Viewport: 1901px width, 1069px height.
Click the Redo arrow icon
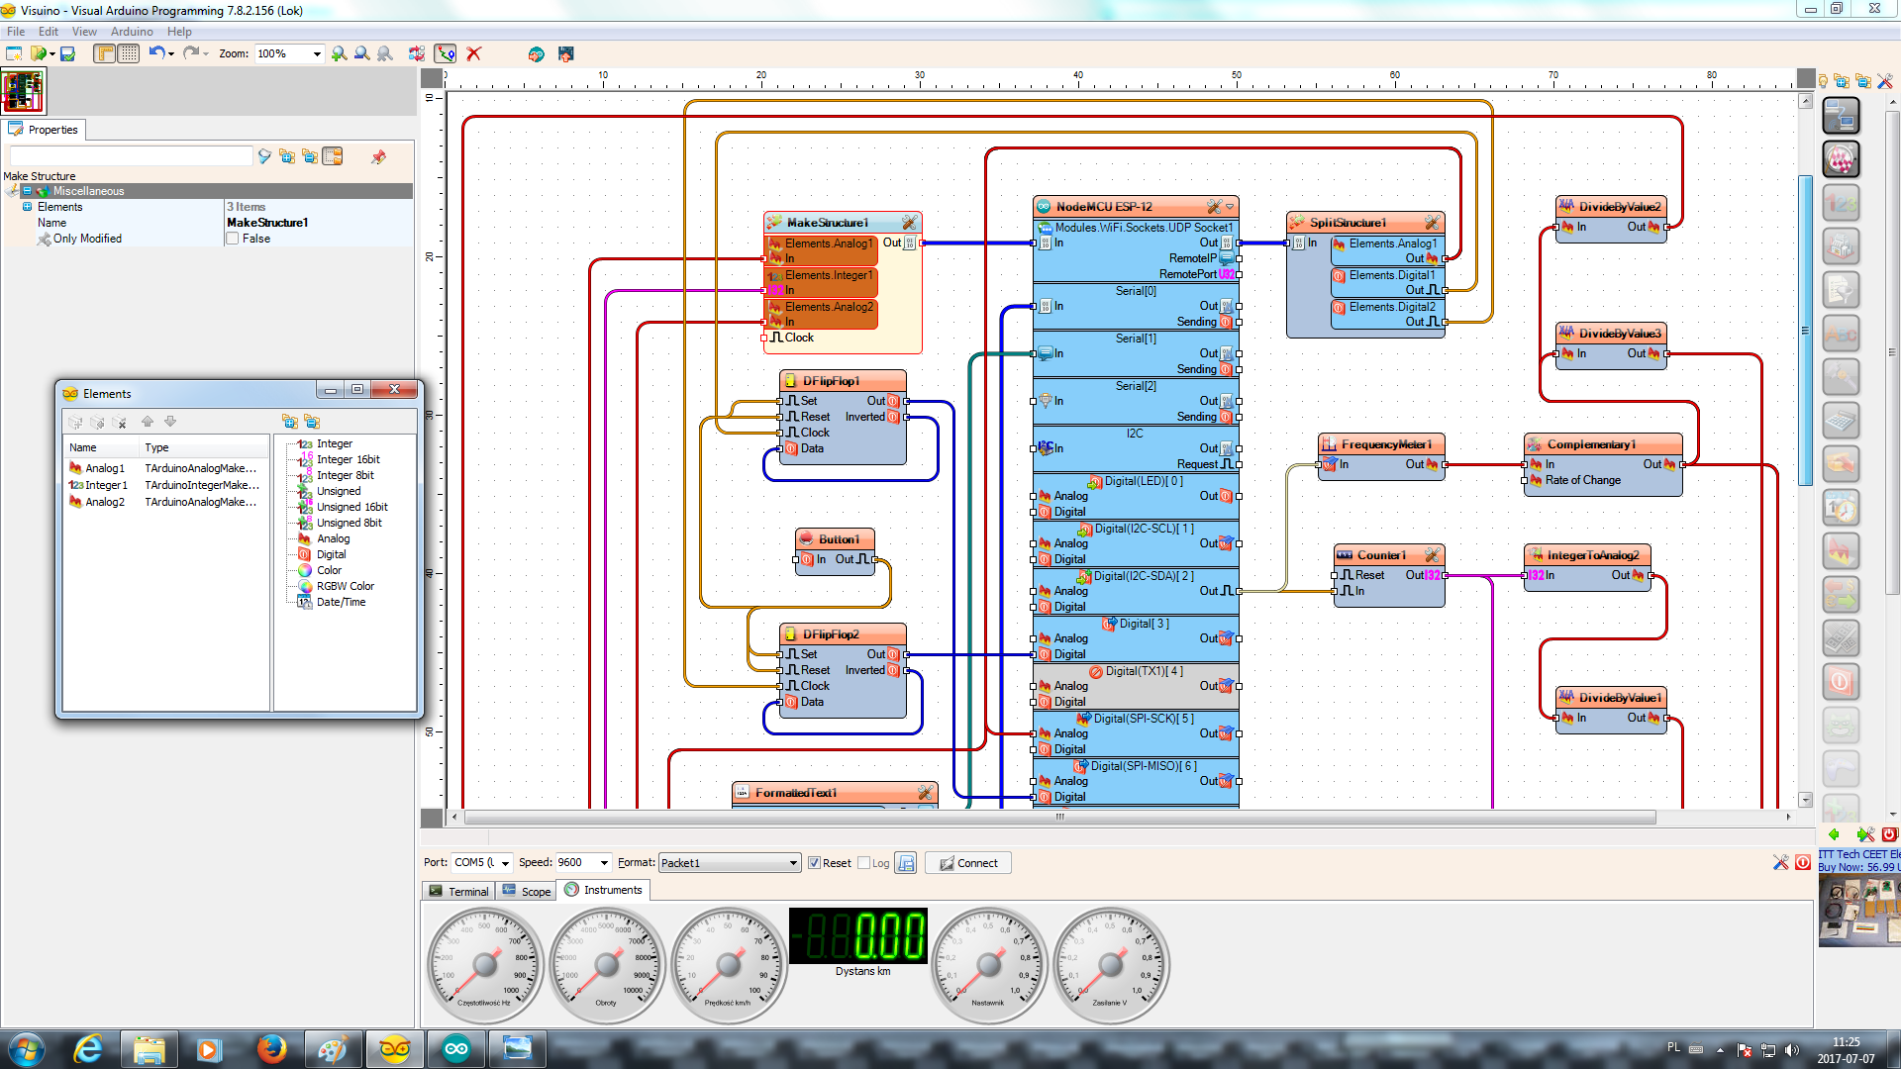(x=191, y=53)
